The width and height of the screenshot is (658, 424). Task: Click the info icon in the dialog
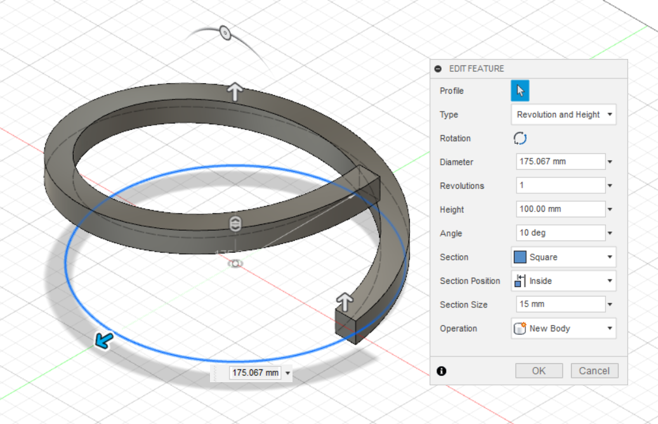tap(442, 370)
